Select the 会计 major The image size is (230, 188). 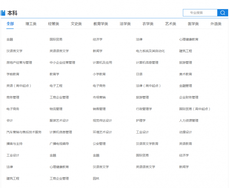coord(10,121)
